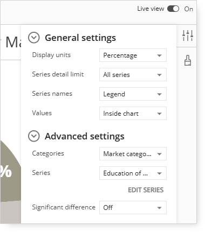Open the Categories Market category dropdown
The image size is (205, 232).
[133, 154]
